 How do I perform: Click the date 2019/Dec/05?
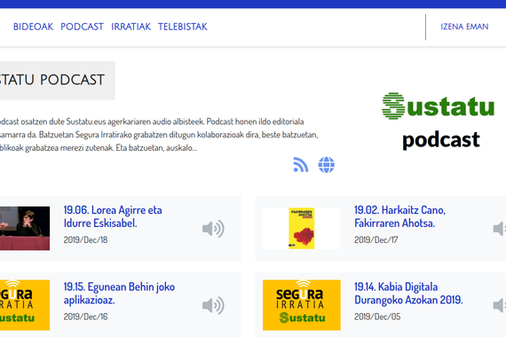pyautogui.click(x=377, y=317)
